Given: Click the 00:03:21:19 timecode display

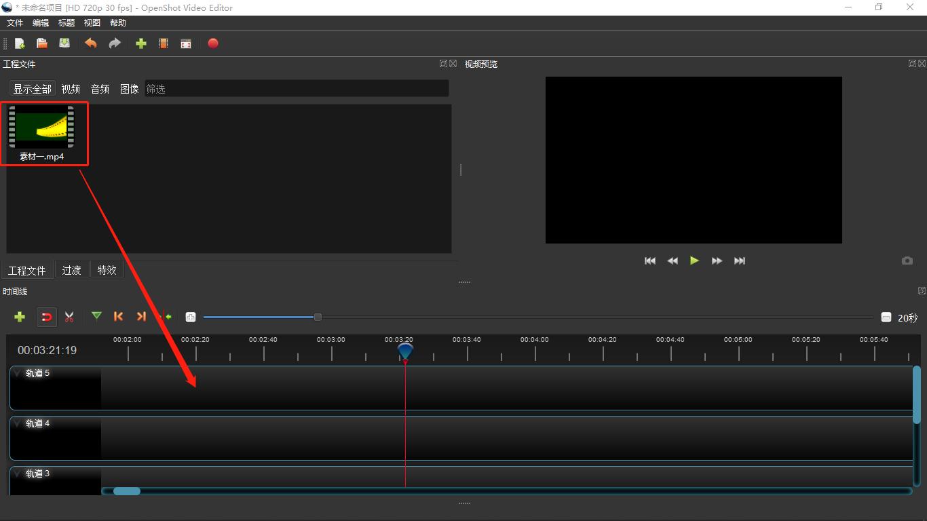Looking at the screenshot, I should [x=48, y=350].
